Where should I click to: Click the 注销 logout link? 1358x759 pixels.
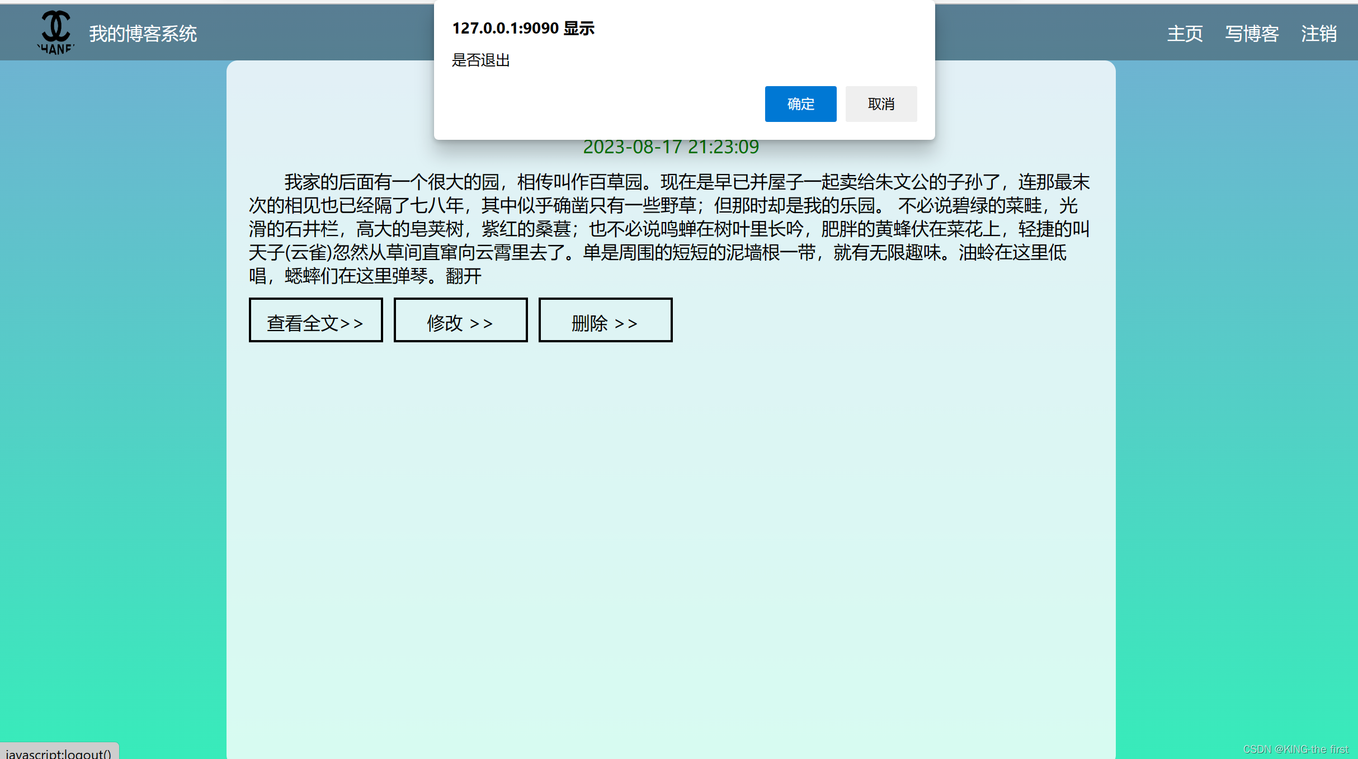(1319, 35)
